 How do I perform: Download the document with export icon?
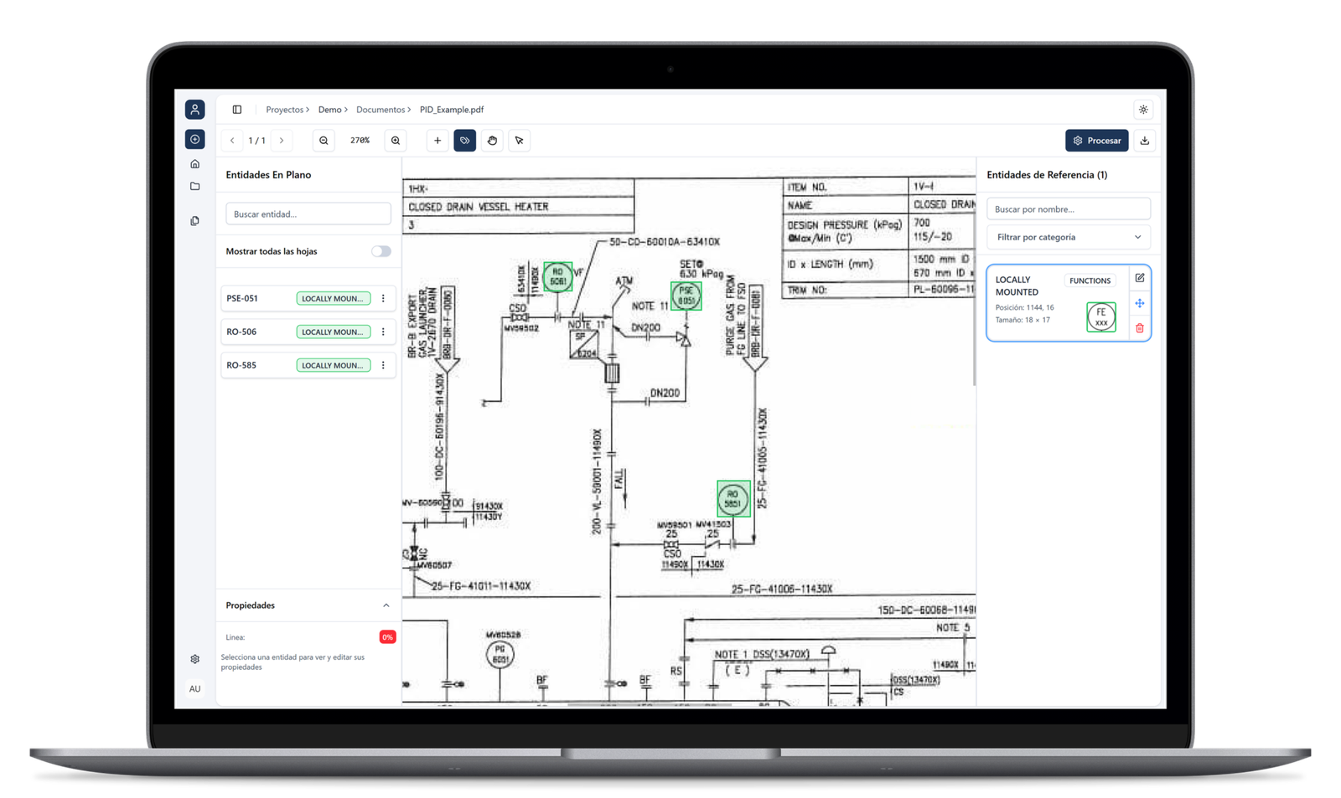pos(1145,141)
